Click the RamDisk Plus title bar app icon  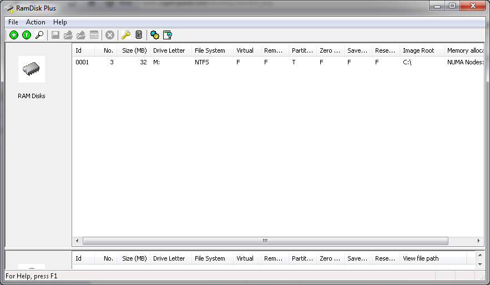click(x=9, y=8)
